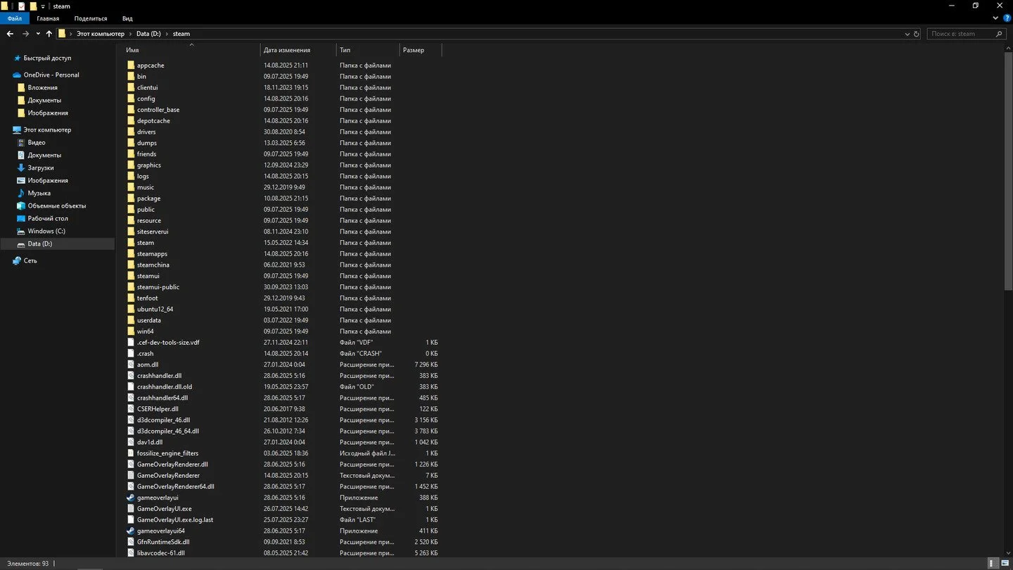Select Изображения under Этот компьютер in sidebar
This screenshot has width=1013, height=570.
click(48, 180)
